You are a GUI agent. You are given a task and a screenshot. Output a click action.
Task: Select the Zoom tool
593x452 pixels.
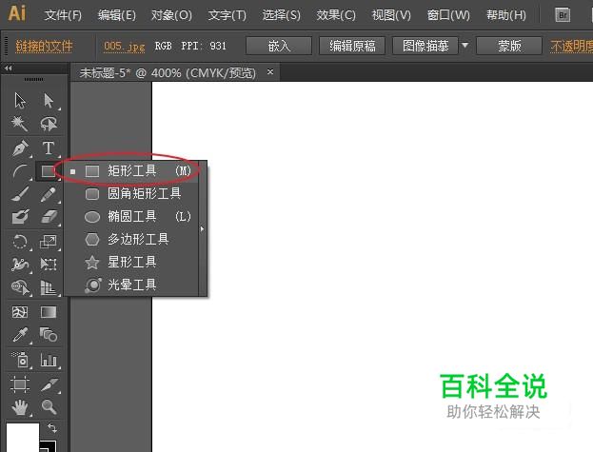point(49,407)
